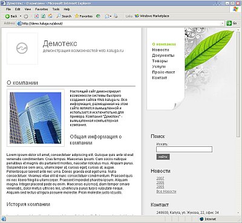Click the page icon in the address bar
The width and height of the screenshot is (242, 223).
tap(19, 24)
